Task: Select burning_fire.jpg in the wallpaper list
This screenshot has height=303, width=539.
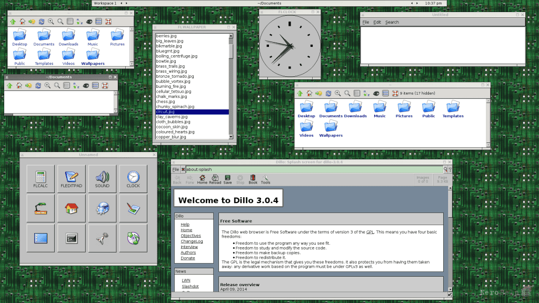Action: click(192, 86)
